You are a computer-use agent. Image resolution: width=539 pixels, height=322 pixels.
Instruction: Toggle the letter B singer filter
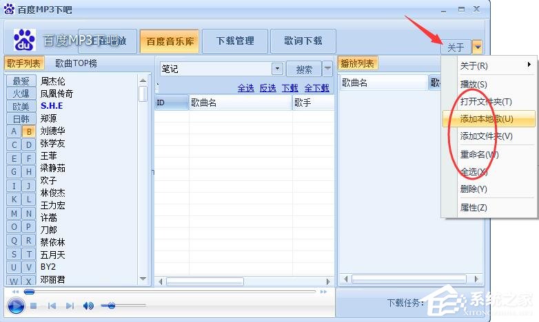pos(29,131)
